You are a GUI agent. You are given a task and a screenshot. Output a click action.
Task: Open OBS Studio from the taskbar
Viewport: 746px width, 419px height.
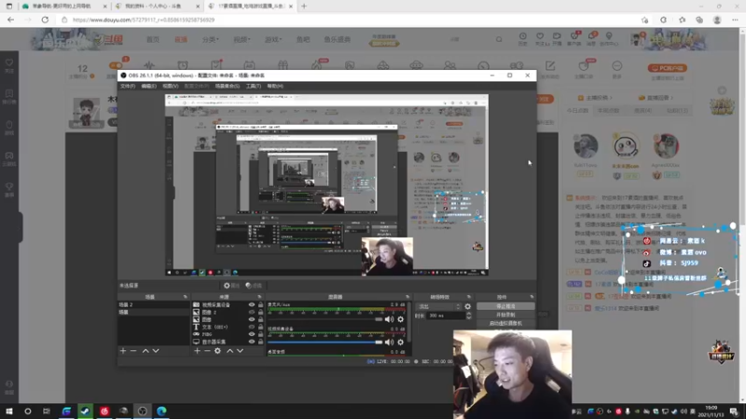click(143, 411)
